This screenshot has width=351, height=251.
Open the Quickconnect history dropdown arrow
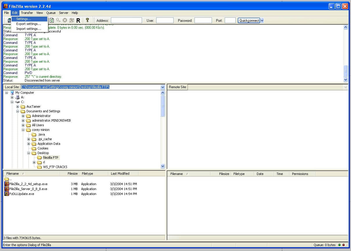[262, 20]
